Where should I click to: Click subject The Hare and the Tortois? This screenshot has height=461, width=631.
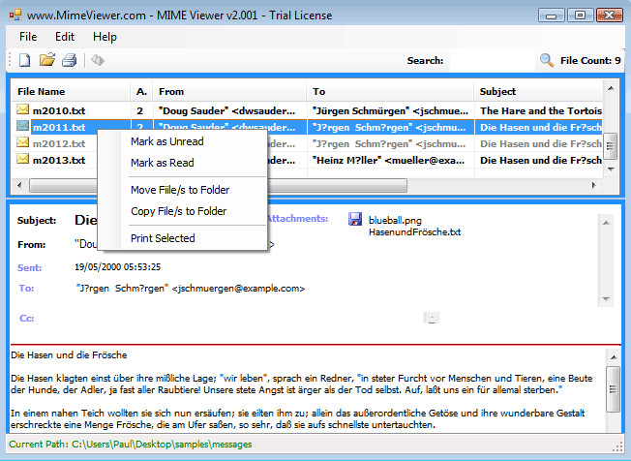coord(540,110)
